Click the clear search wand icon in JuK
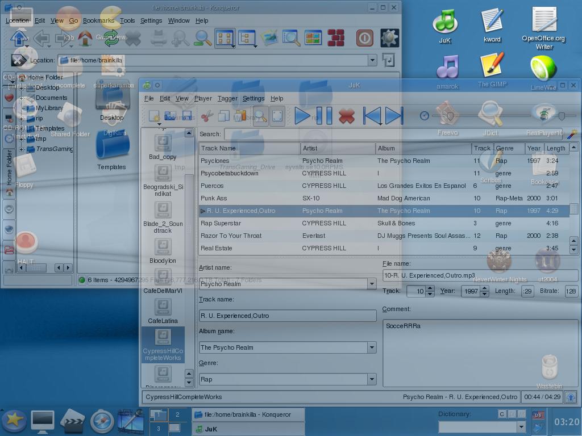The image size is (582, 436). (x=572, y=134)
